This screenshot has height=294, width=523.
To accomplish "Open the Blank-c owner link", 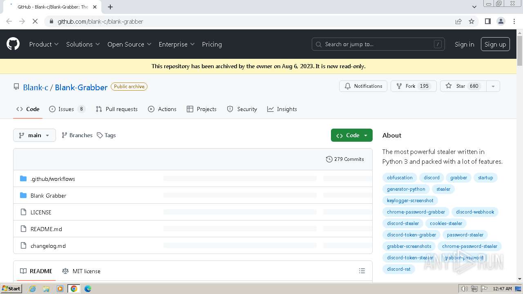I will [36, 87].
